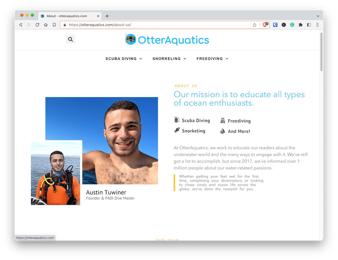Screen dimensions: 338x260
Task: Toggle the browser sidebar panel icon
Action: point(309,25)
